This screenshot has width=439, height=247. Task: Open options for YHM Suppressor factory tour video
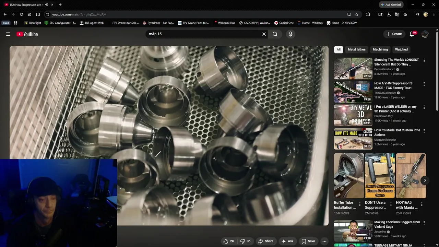tap(424, 84)
